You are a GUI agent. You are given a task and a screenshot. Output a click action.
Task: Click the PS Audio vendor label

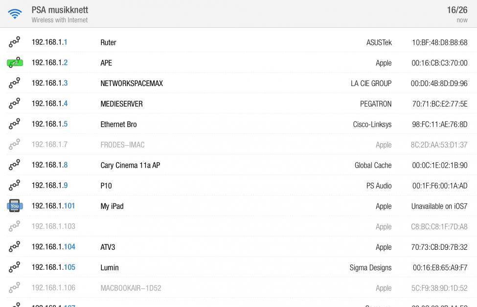(379, 186)
